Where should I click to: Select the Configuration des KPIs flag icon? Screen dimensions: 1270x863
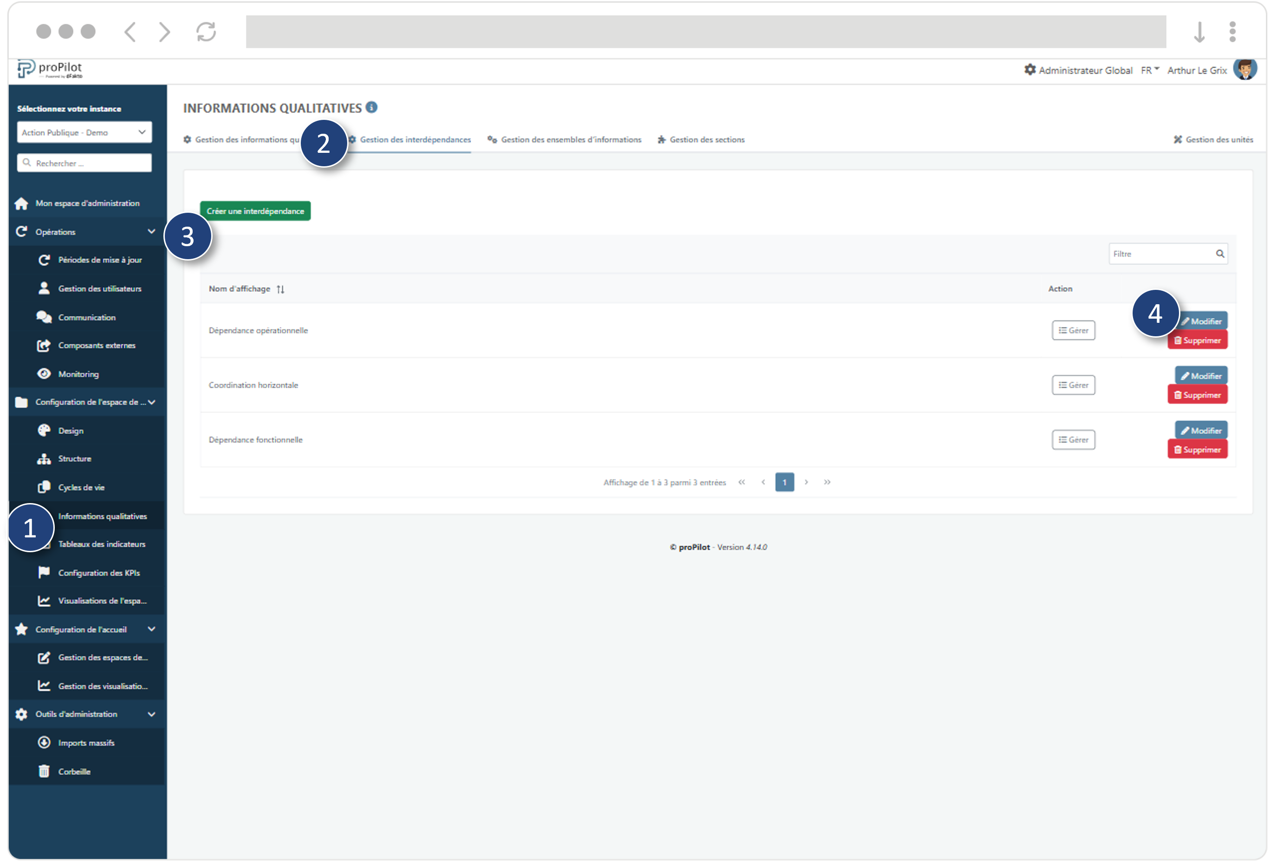point(44,573)
